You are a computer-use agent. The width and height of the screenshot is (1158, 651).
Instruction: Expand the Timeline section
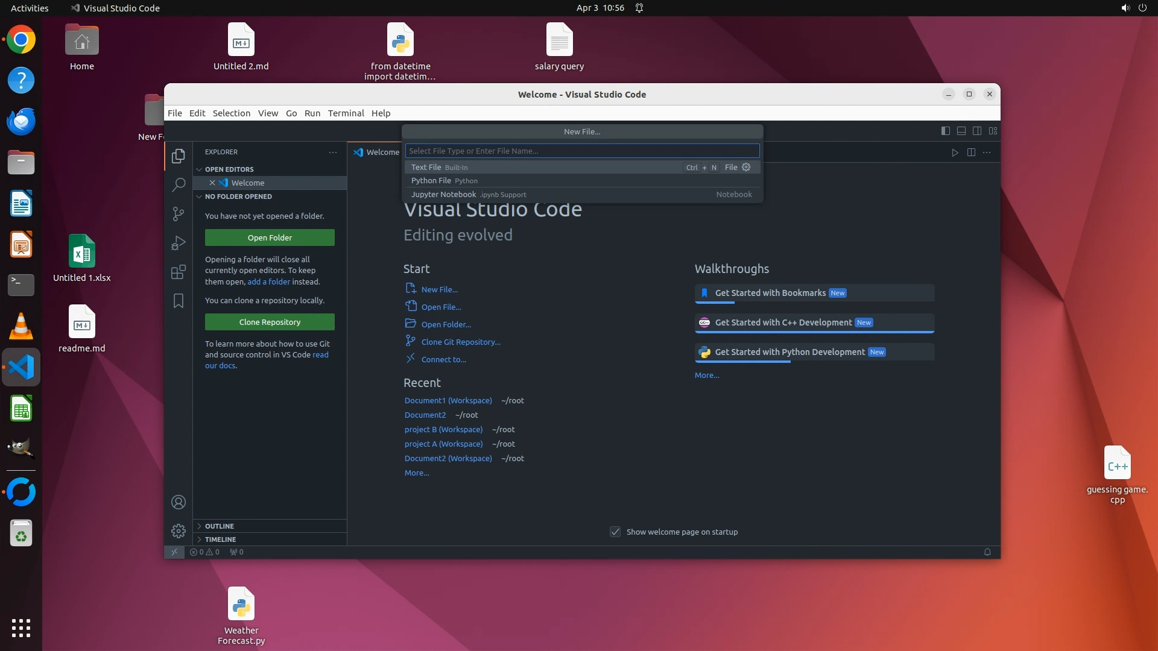220,539
